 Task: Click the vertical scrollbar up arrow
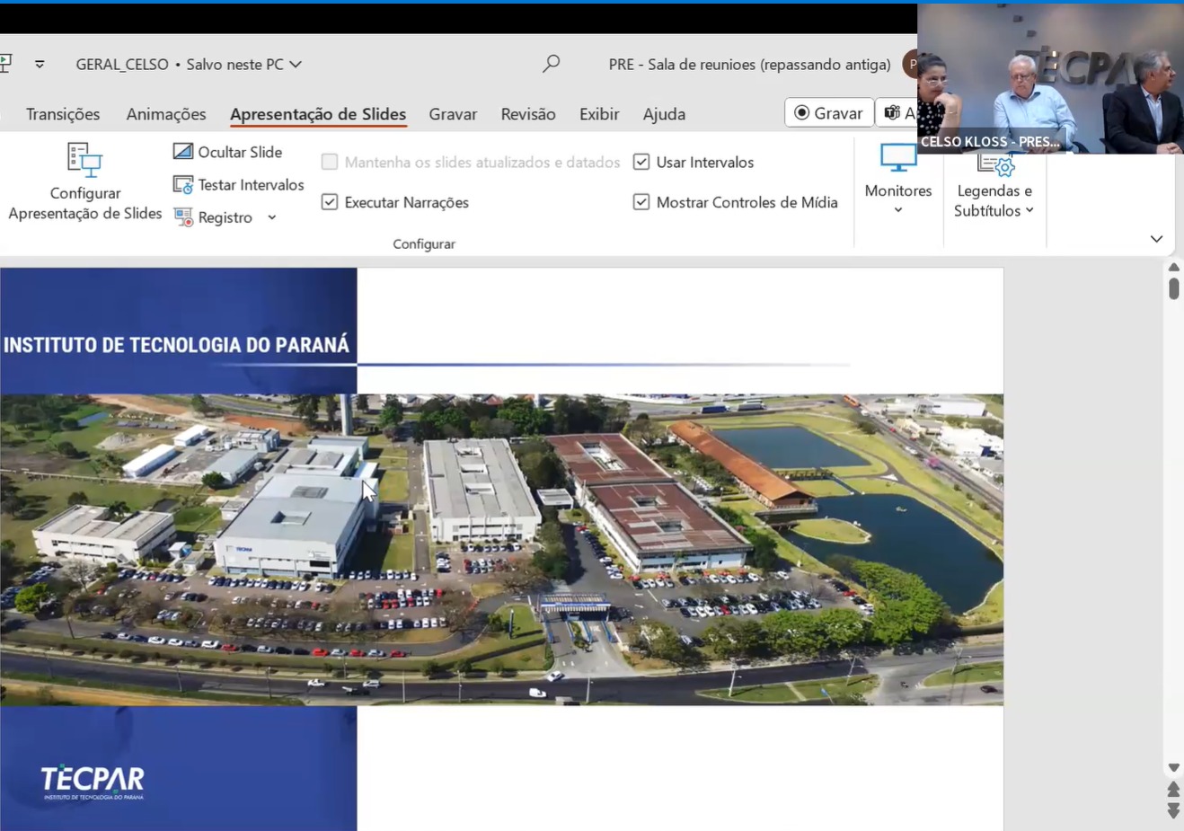[1173, 268]
